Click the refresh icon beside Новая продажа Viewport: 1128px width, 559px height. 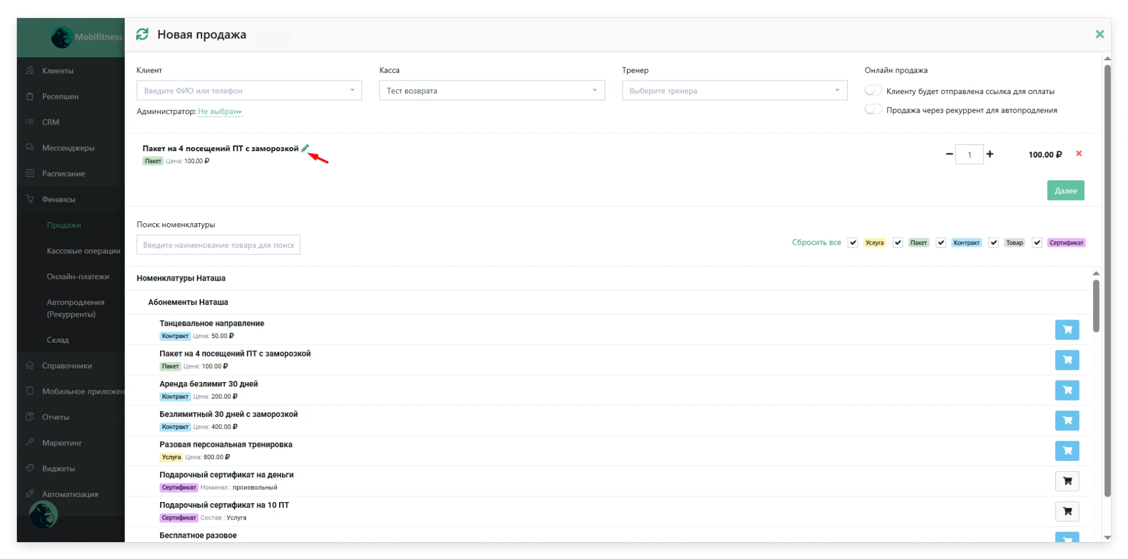point(142,34)
